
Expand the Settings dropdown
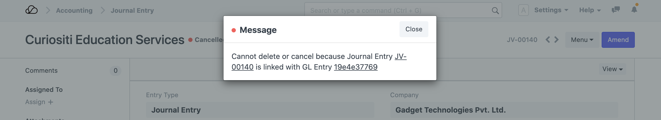coord(551,10)
